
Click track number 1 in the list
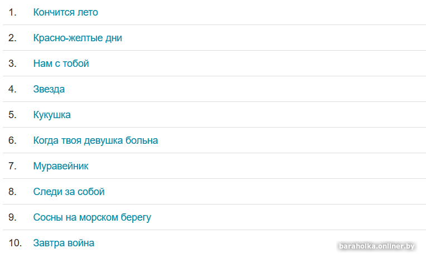click(12, 12)
